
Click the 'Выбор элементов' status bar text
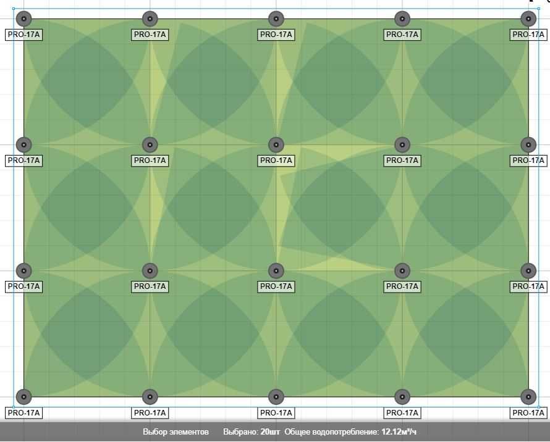click(x=176, y=432)
